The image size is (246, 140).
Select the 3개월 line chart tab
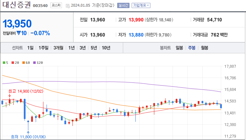pos(58,48)
